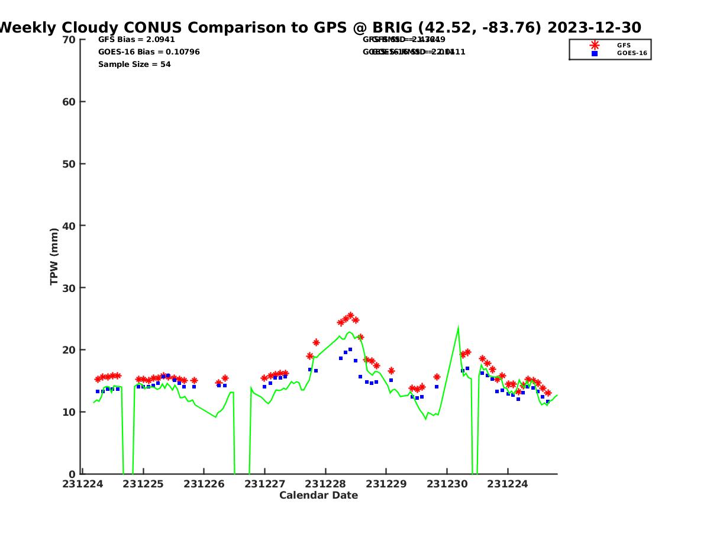Click the y-axis tick label 0
This screenshot has width=710, height=533.
[x=73, y=474]
